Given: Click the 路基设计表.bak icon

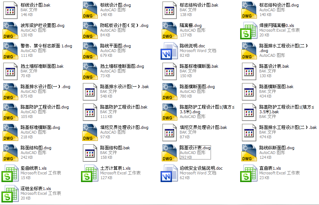Looking at the screenshot, I should (x=249, y=71).
